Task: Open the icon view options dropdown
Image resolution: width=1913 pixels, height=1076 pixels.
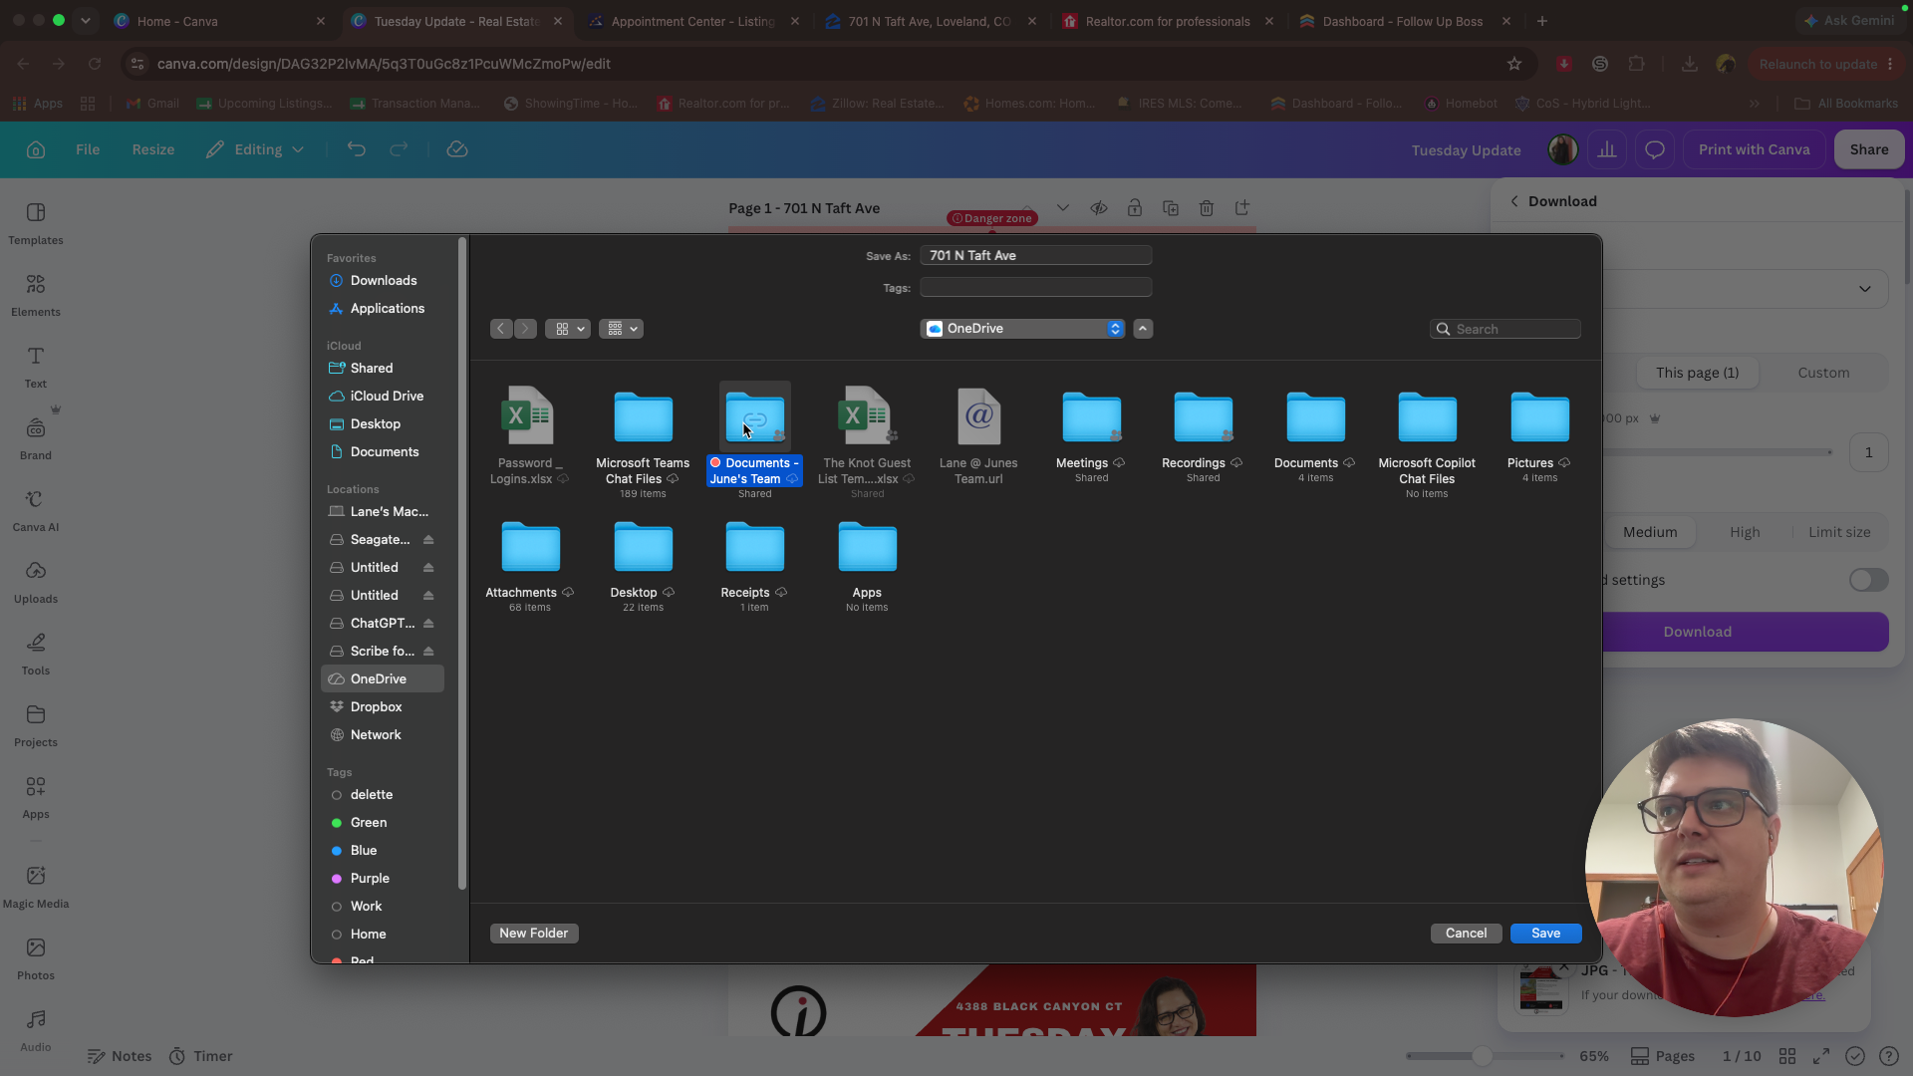Action: [568, 329]
